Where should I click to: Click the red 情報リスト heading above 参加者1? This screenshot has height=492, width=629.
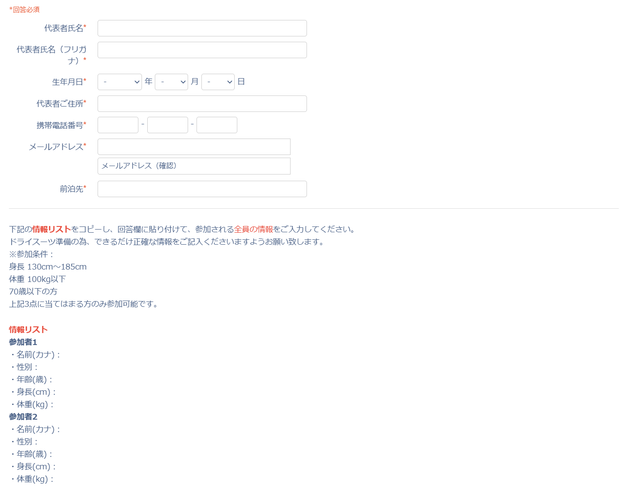tap(28, 329)
